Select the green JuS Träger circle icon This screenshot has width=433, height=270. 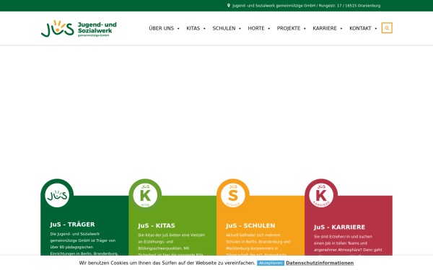[57, 195]
